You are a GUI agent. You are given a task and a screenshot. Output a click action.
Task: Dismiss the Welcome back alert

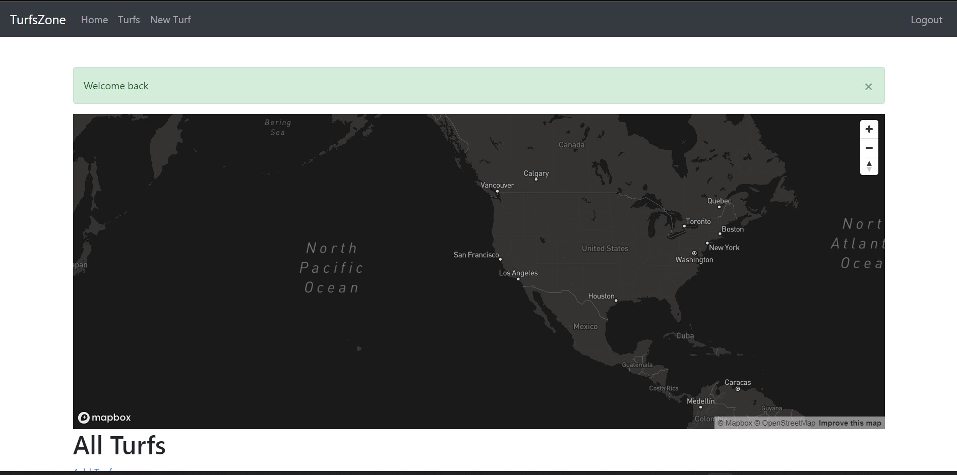click(x=868, y=87)
